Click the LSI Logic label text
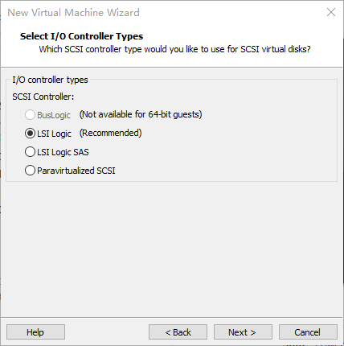This screenshot has width=344, height=346. (54, 134)
